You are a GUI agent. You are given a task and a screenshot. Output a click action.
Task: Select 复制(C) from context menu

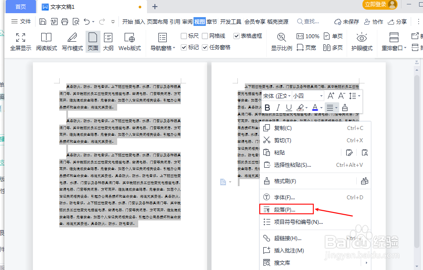[x=315, y=128]
